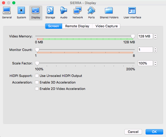Click the '128 MB' slider maximum label
Viewport: 166px width, 137px height.
pyautogui.click(x=129, y=42)
